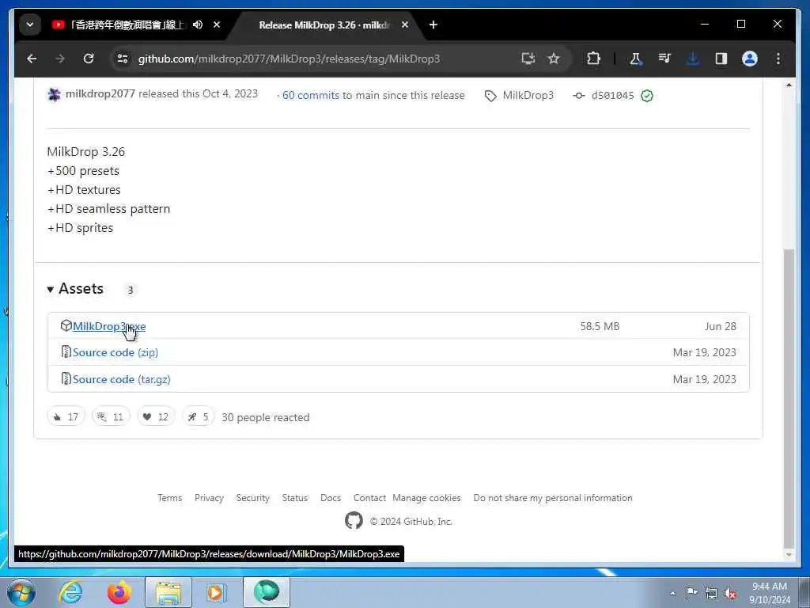The width and height of the screenshot is (810, 608).
Task: Open a new browser tab
Action: click(x=433, y=25)
